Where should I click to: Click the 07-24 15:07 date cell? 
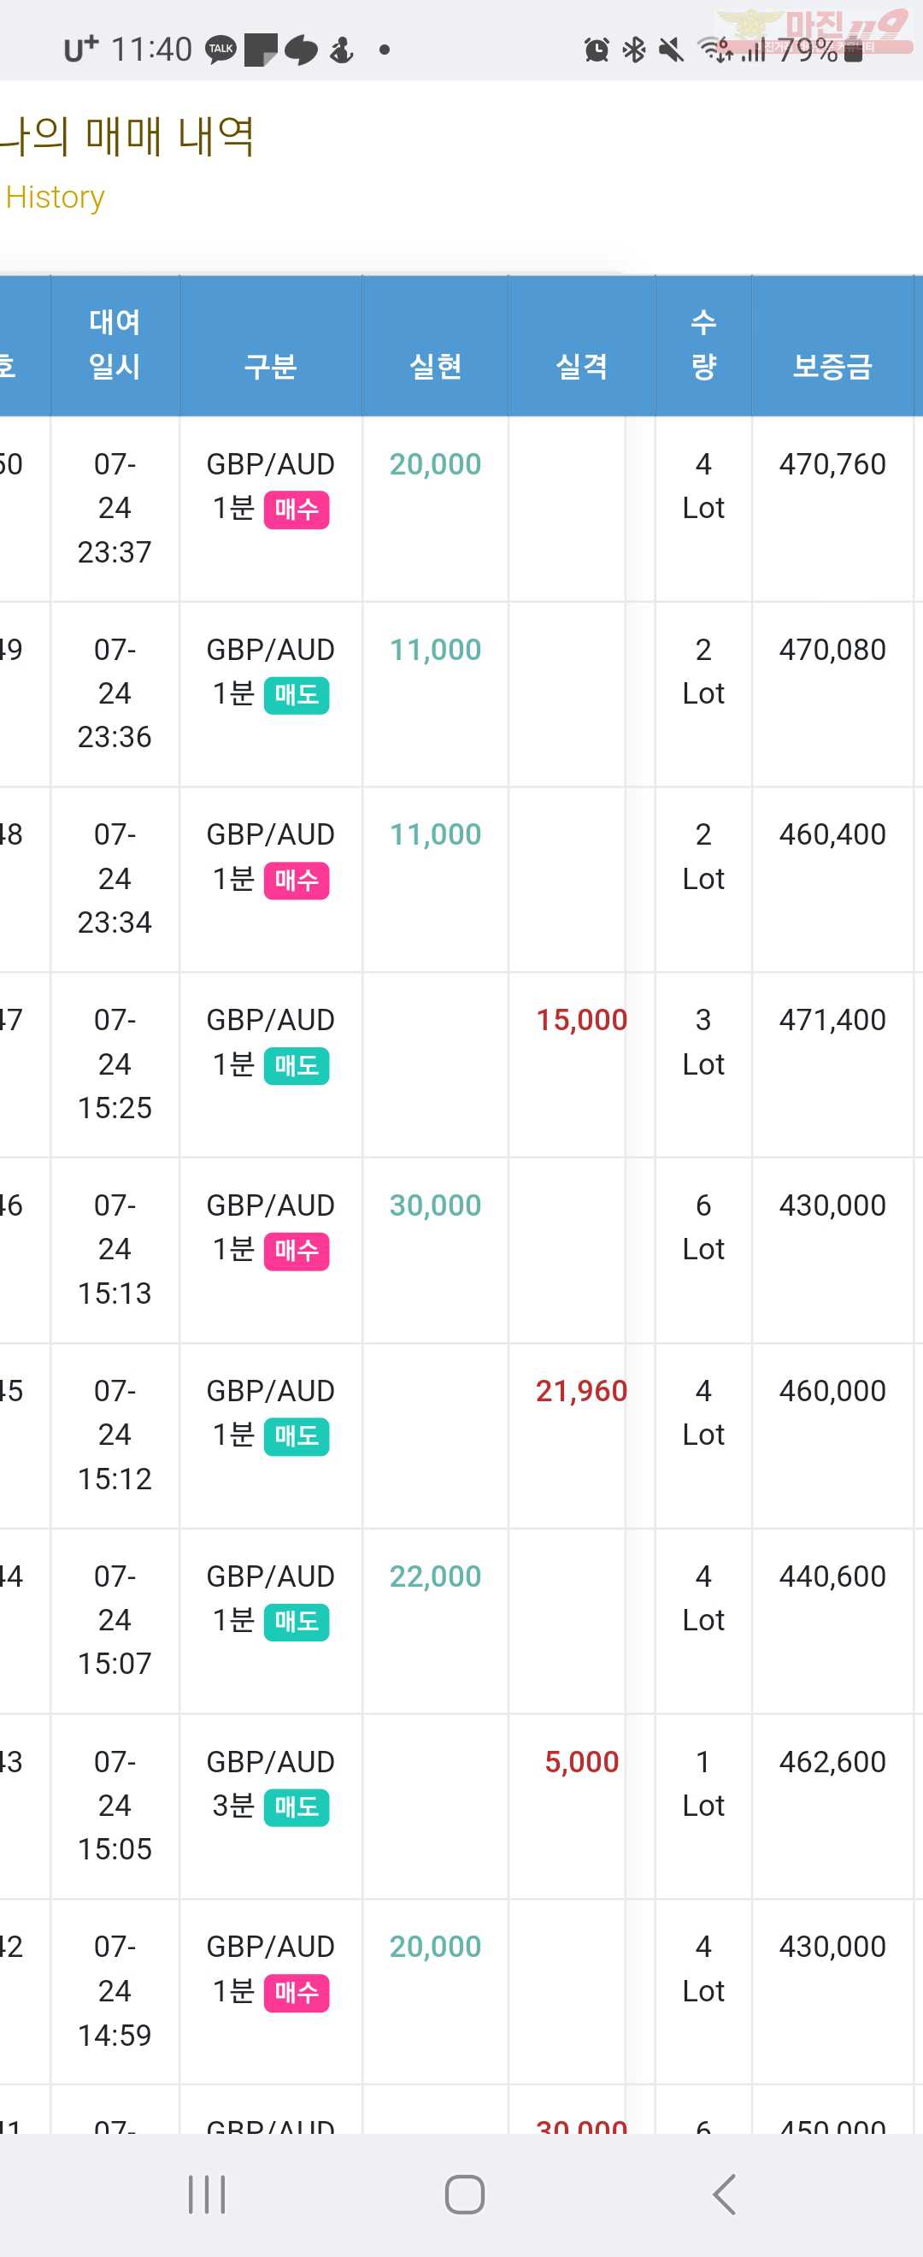[115, 1620]
